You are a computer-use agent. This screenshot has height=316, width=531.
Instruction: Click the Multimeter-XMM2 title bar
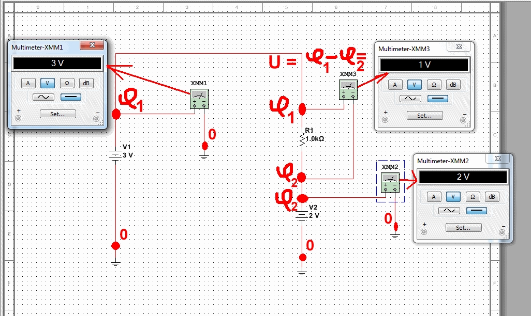click(x=450, y=161)
